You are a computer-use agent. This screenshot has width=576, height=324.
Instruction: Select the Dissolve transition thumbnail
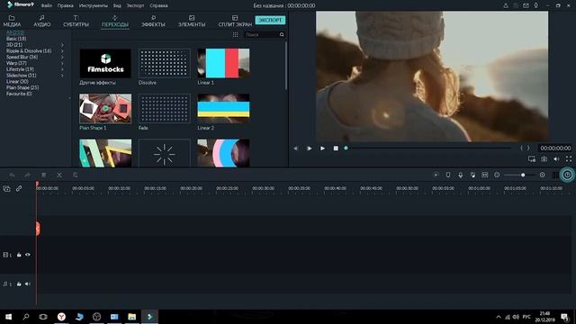(x=165, y=63)
